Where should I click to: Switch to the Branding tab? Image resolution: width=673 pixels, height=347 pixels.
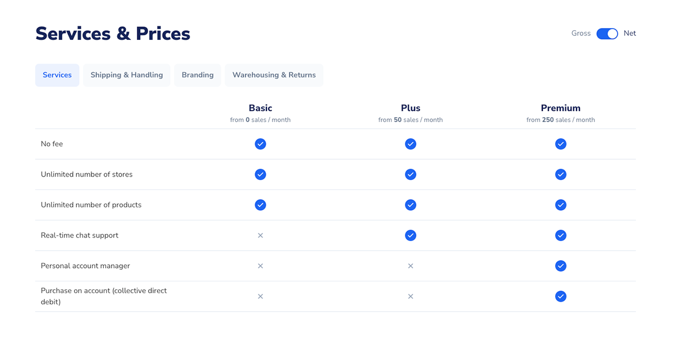pyautogui.click(x=197, y=75)
